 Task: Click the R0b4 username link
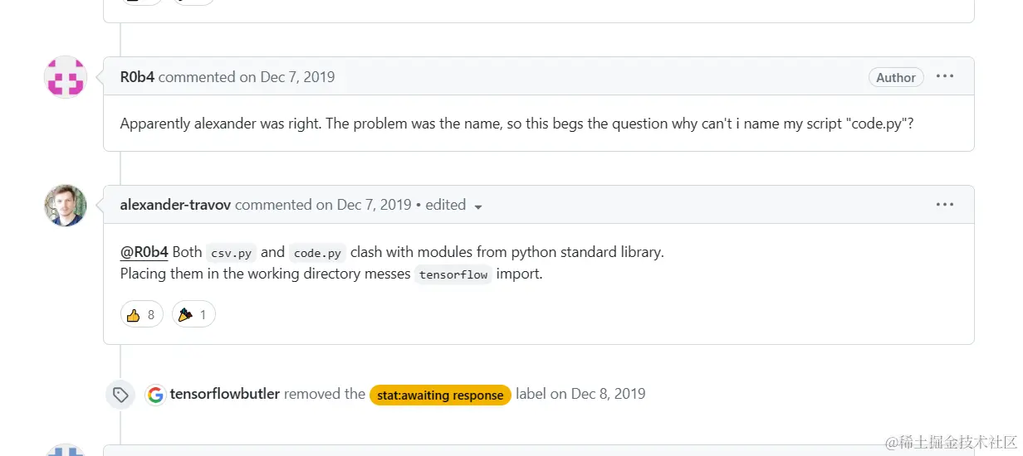(137, 77)
